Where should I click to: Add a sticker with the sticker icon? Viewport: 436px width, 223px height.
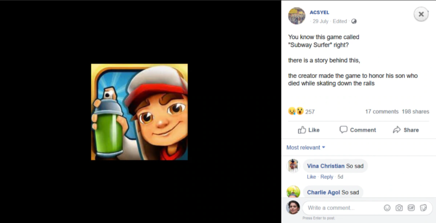[x=423, y=208]
